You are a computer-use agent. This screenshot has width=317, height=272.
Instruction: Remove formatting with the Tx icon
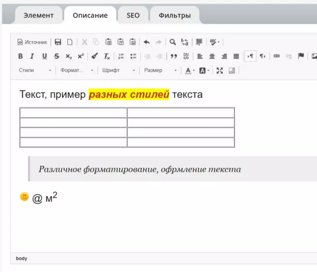(106, 56)
